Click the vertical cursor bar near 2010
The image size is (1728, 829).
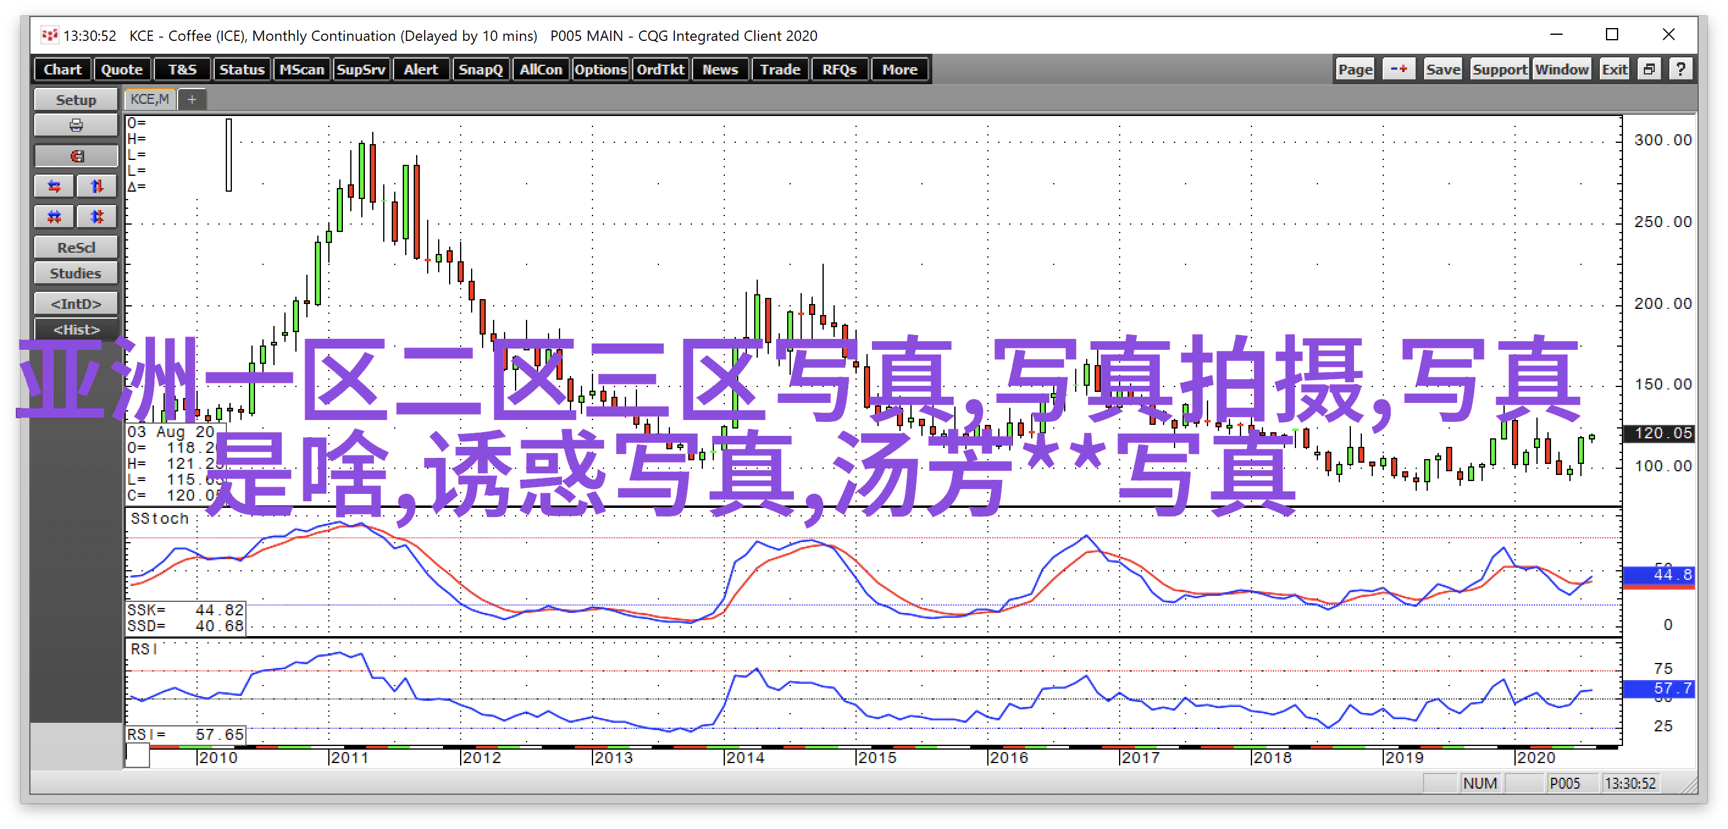229,155
